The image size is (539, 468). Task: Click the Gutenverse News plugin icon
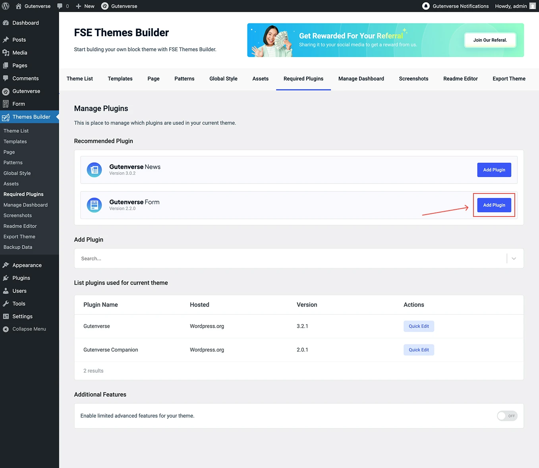pos(94,170)
